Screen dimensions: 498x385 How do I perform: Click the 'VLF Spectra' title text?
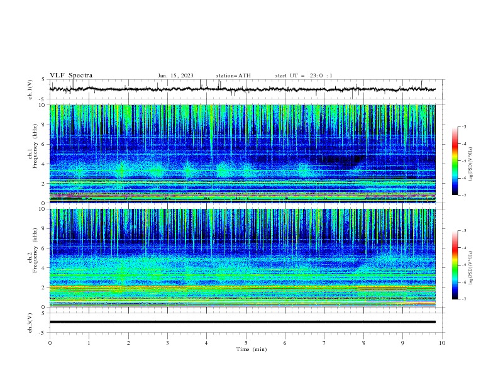tap(71, 75)
